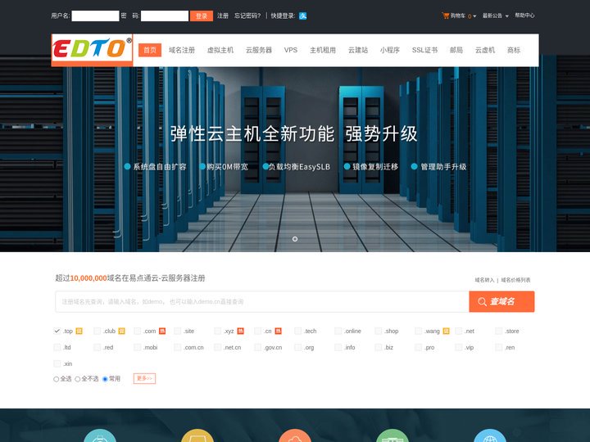This screenshot has height=442, width=590.
Task: Select the 常用 radio option
Action: click(105, 379)
